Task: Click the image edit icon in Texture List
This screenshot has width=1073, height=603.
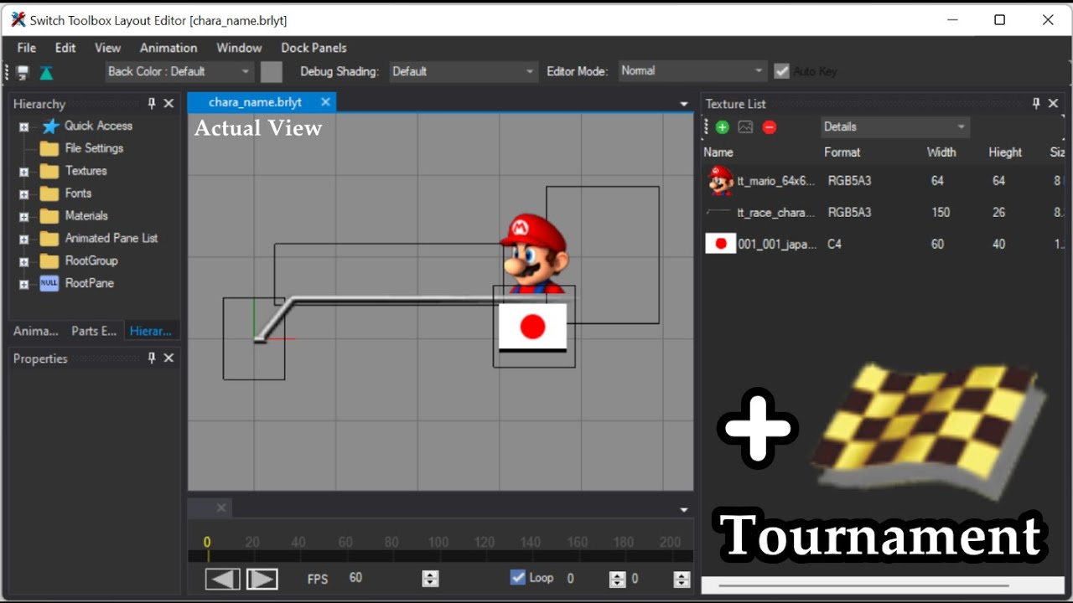Action: pyautogui.click(x=745, y=127)
